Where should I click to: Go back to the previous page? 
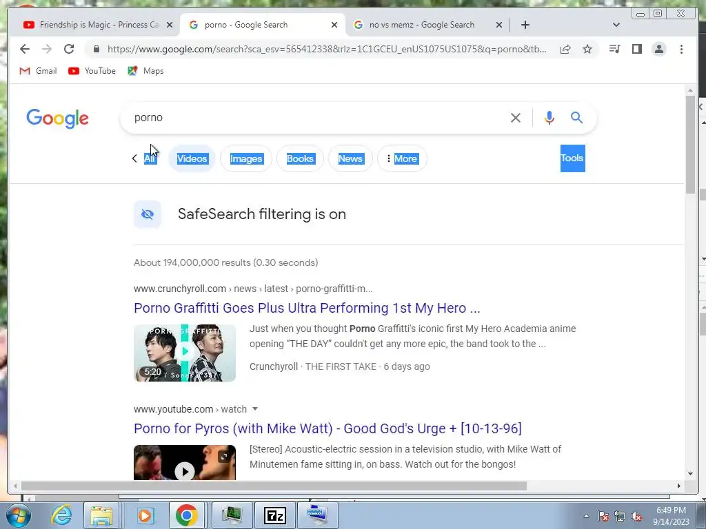(25, 49)
